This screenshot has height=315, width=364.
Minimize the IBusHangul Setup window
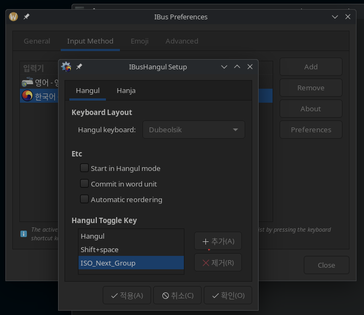tap(224, 67)
